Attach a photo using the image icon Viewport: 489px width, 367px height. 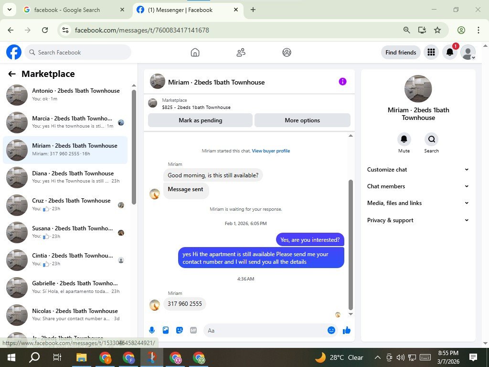click(166, 330)
